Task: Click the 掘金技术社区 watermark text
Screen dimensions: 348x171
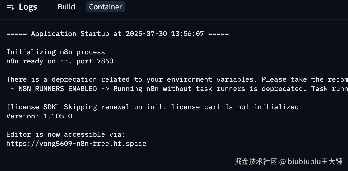Action: pos(256,162)
